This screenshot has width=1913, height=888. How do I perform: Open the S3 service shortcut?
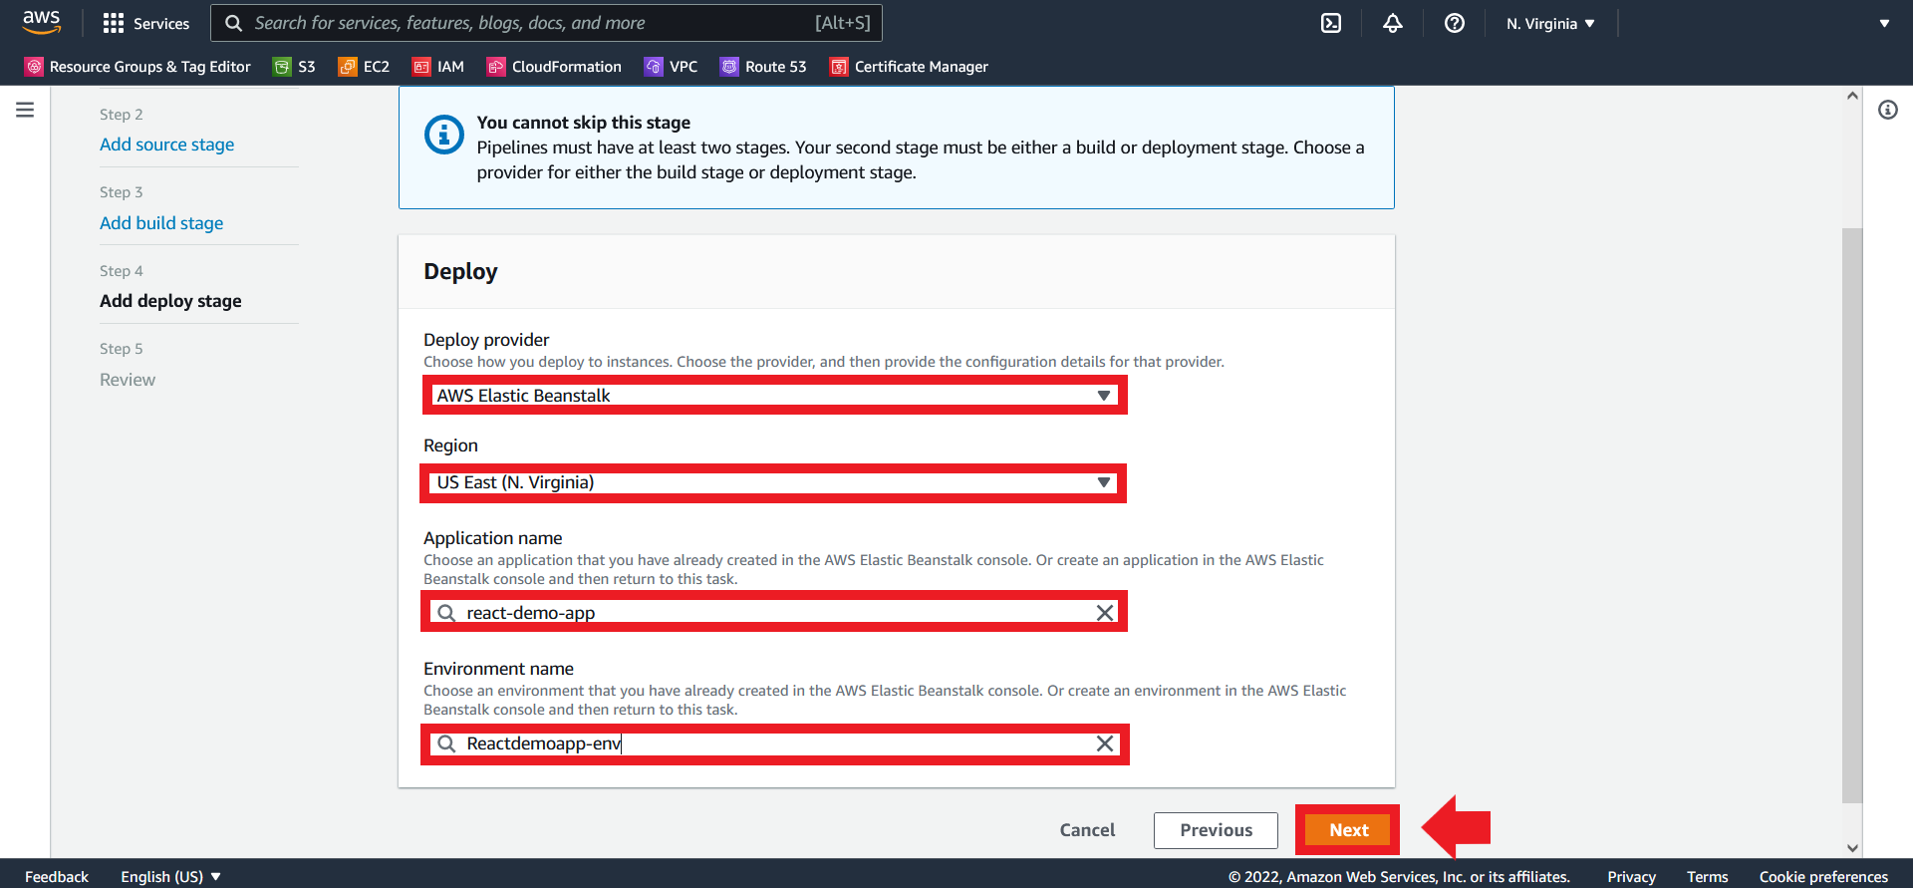pyautogui.click(x=294, y=67)
